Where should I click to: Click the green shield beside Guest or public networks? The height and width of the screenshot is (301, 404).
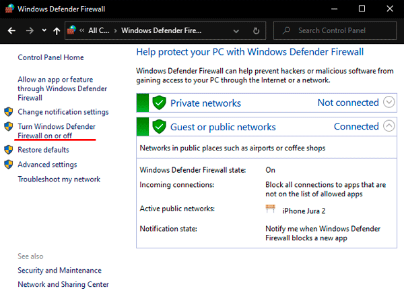[x=159, y=127]
